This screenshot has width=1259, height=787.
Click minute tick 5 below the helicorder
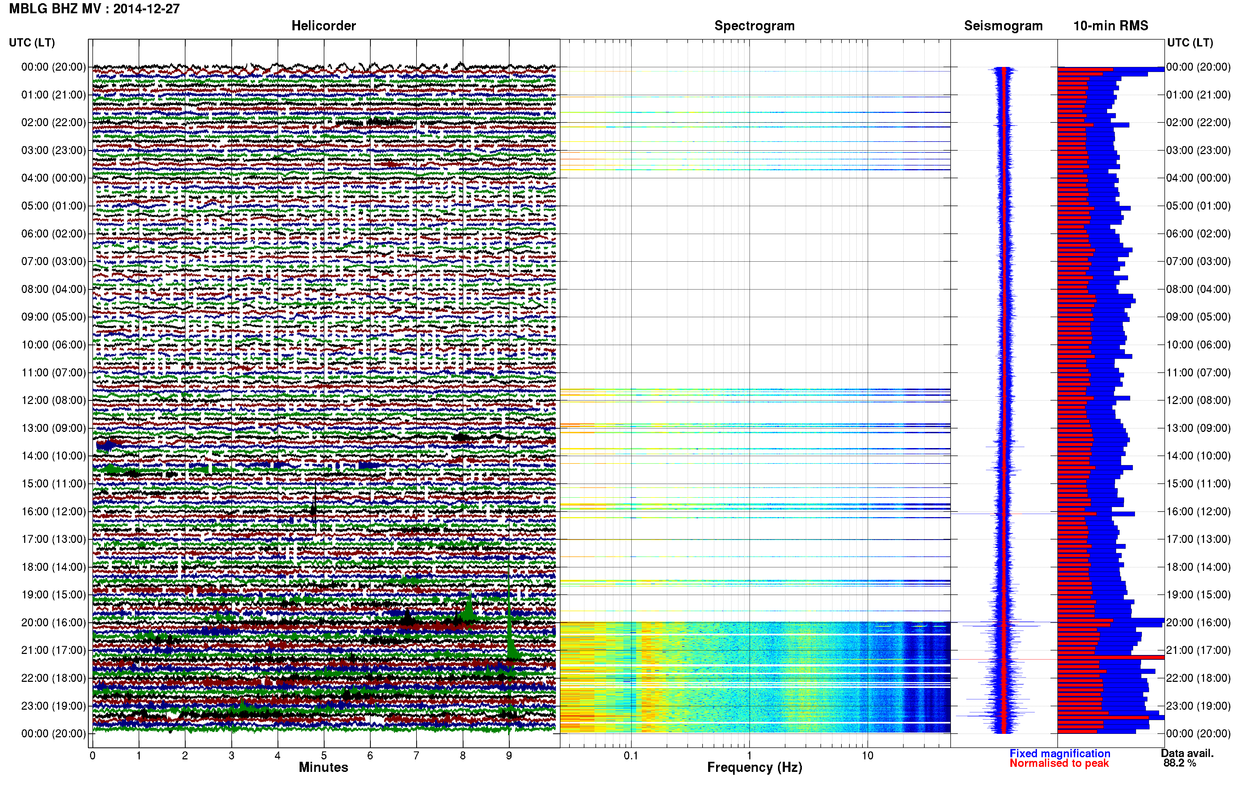pos(324,755)
